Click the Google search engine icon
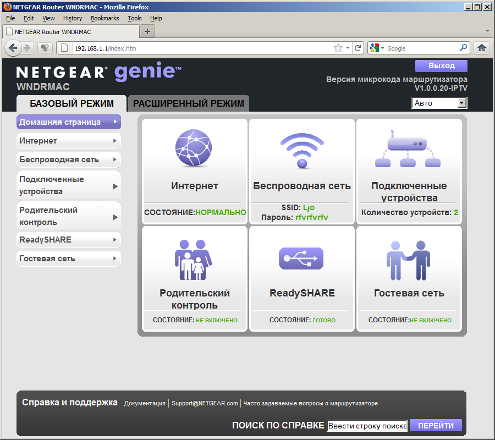The height and width of the screenshot is (440, 495). pos(375,48)
